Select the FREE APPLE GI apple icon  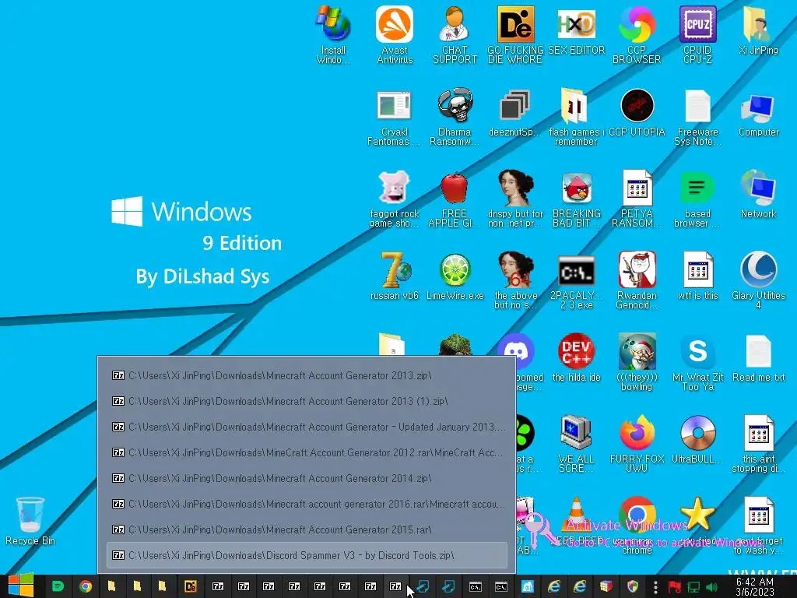(x=455, y=199)
